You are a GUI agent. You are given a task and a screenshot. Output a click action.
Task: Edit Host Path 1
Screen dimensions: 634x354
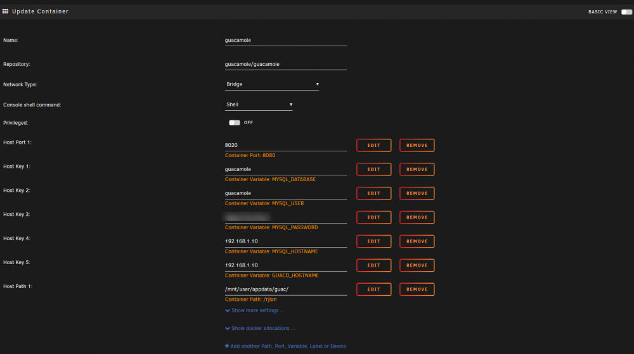click(373, 289)
